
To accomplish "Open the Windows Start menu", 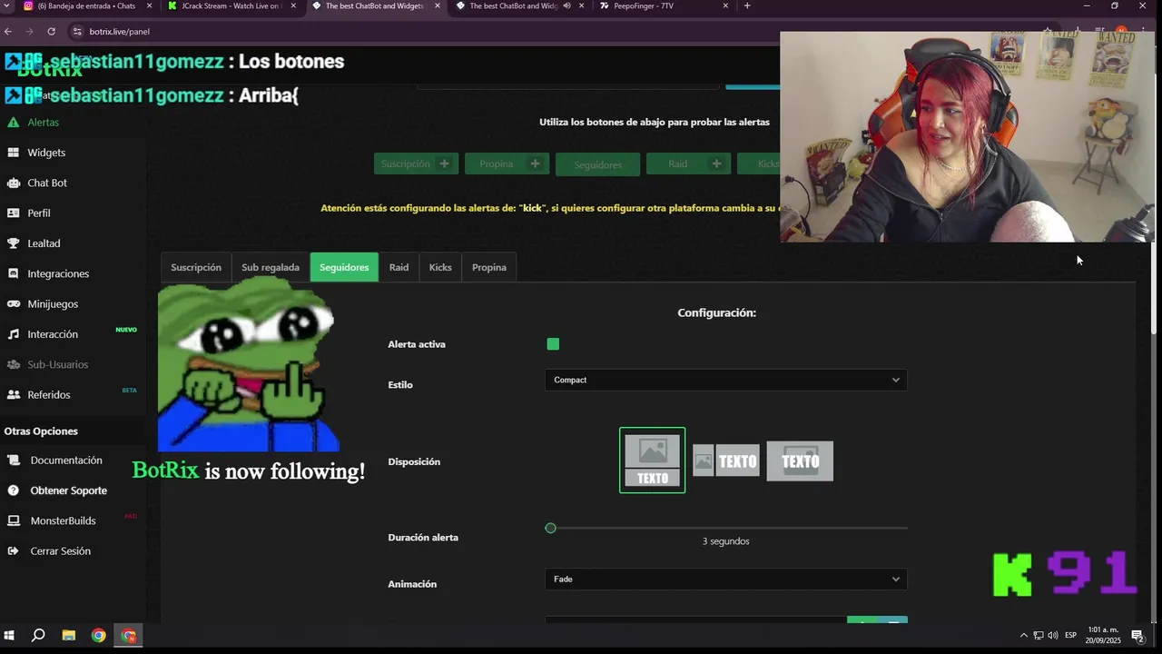I will pyautogui.click(x=10, y=635).
